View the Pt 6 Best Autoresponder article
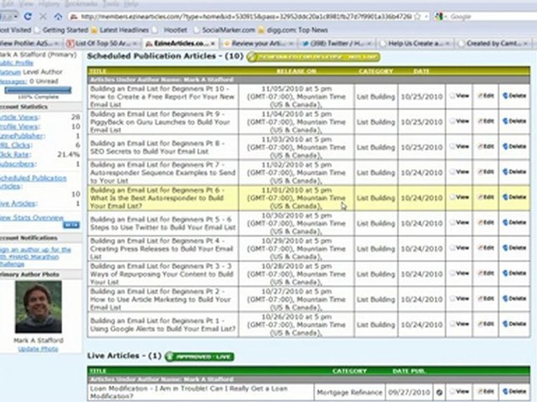The width and height of the screenshot is (537, 402). point(459,197)
